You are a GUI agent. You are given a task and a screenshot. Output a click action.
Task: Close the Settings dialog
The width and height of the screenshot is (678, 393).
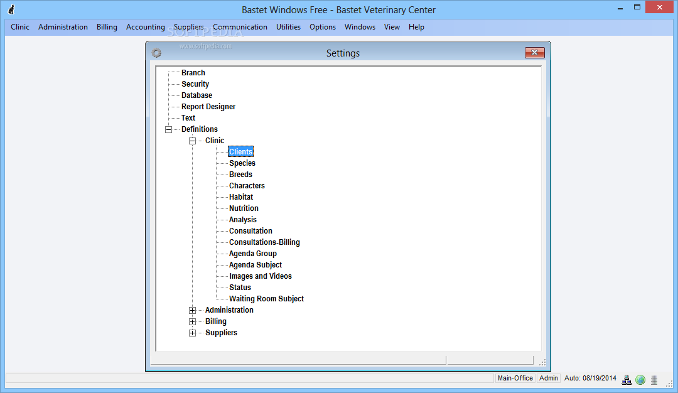[x=534, y=52]
